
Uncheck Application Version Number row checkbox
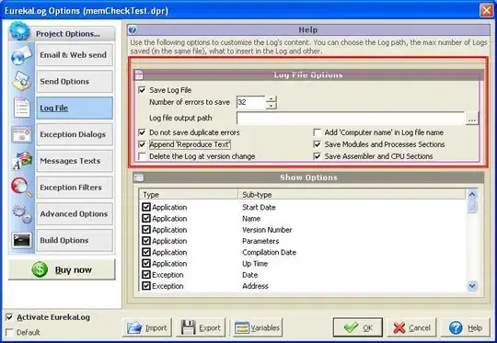pos(146,230)
